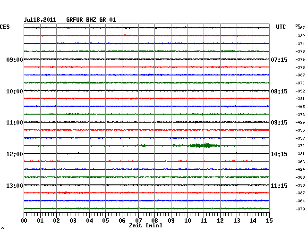Click the date label Jul18,2011
Viewport: 307px width, 233px height.
(40, 20)
